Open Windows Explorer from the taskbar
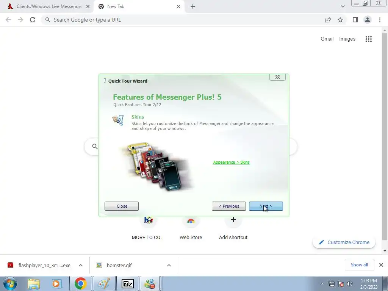388x291 pixels. point(34,283)
